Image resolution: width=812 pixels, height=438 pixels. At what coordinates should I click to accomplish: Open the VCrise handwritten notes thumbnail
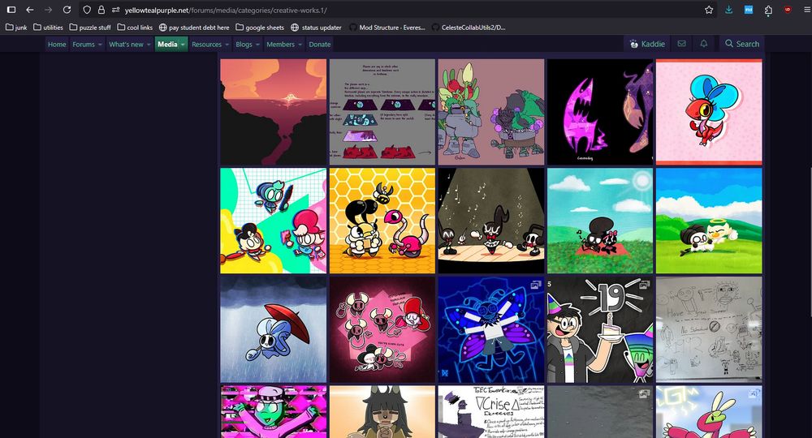pyautogui.click(x=491, y=411)
